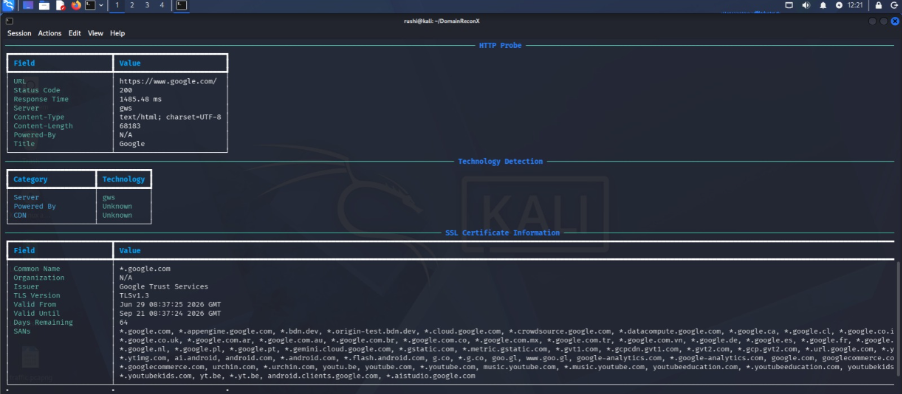The width and height of the screenshot is (902, 394).
Task: Click the URL value https://www.google.com/
Action: [x=168, y=81]
